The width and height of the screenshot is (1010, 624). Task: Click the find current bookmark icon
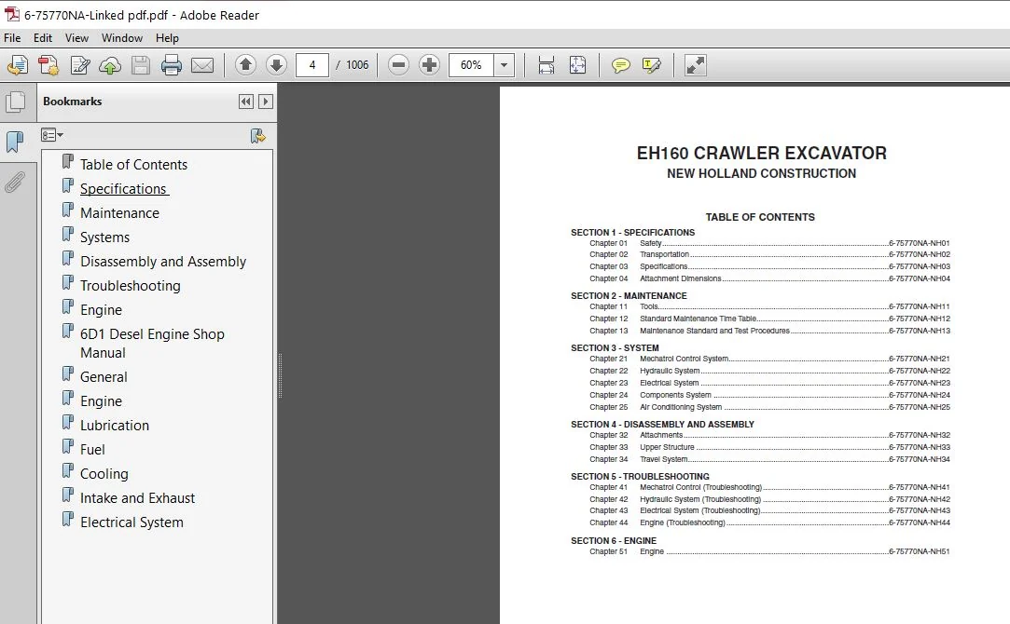click(x=257, y=136)
